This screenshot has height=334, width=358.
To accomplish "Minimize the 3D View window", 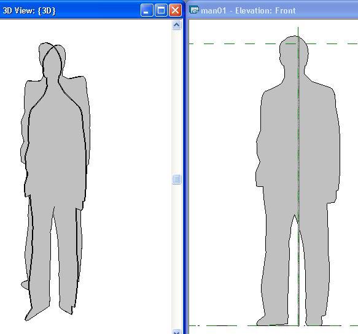I will (147, 10).
